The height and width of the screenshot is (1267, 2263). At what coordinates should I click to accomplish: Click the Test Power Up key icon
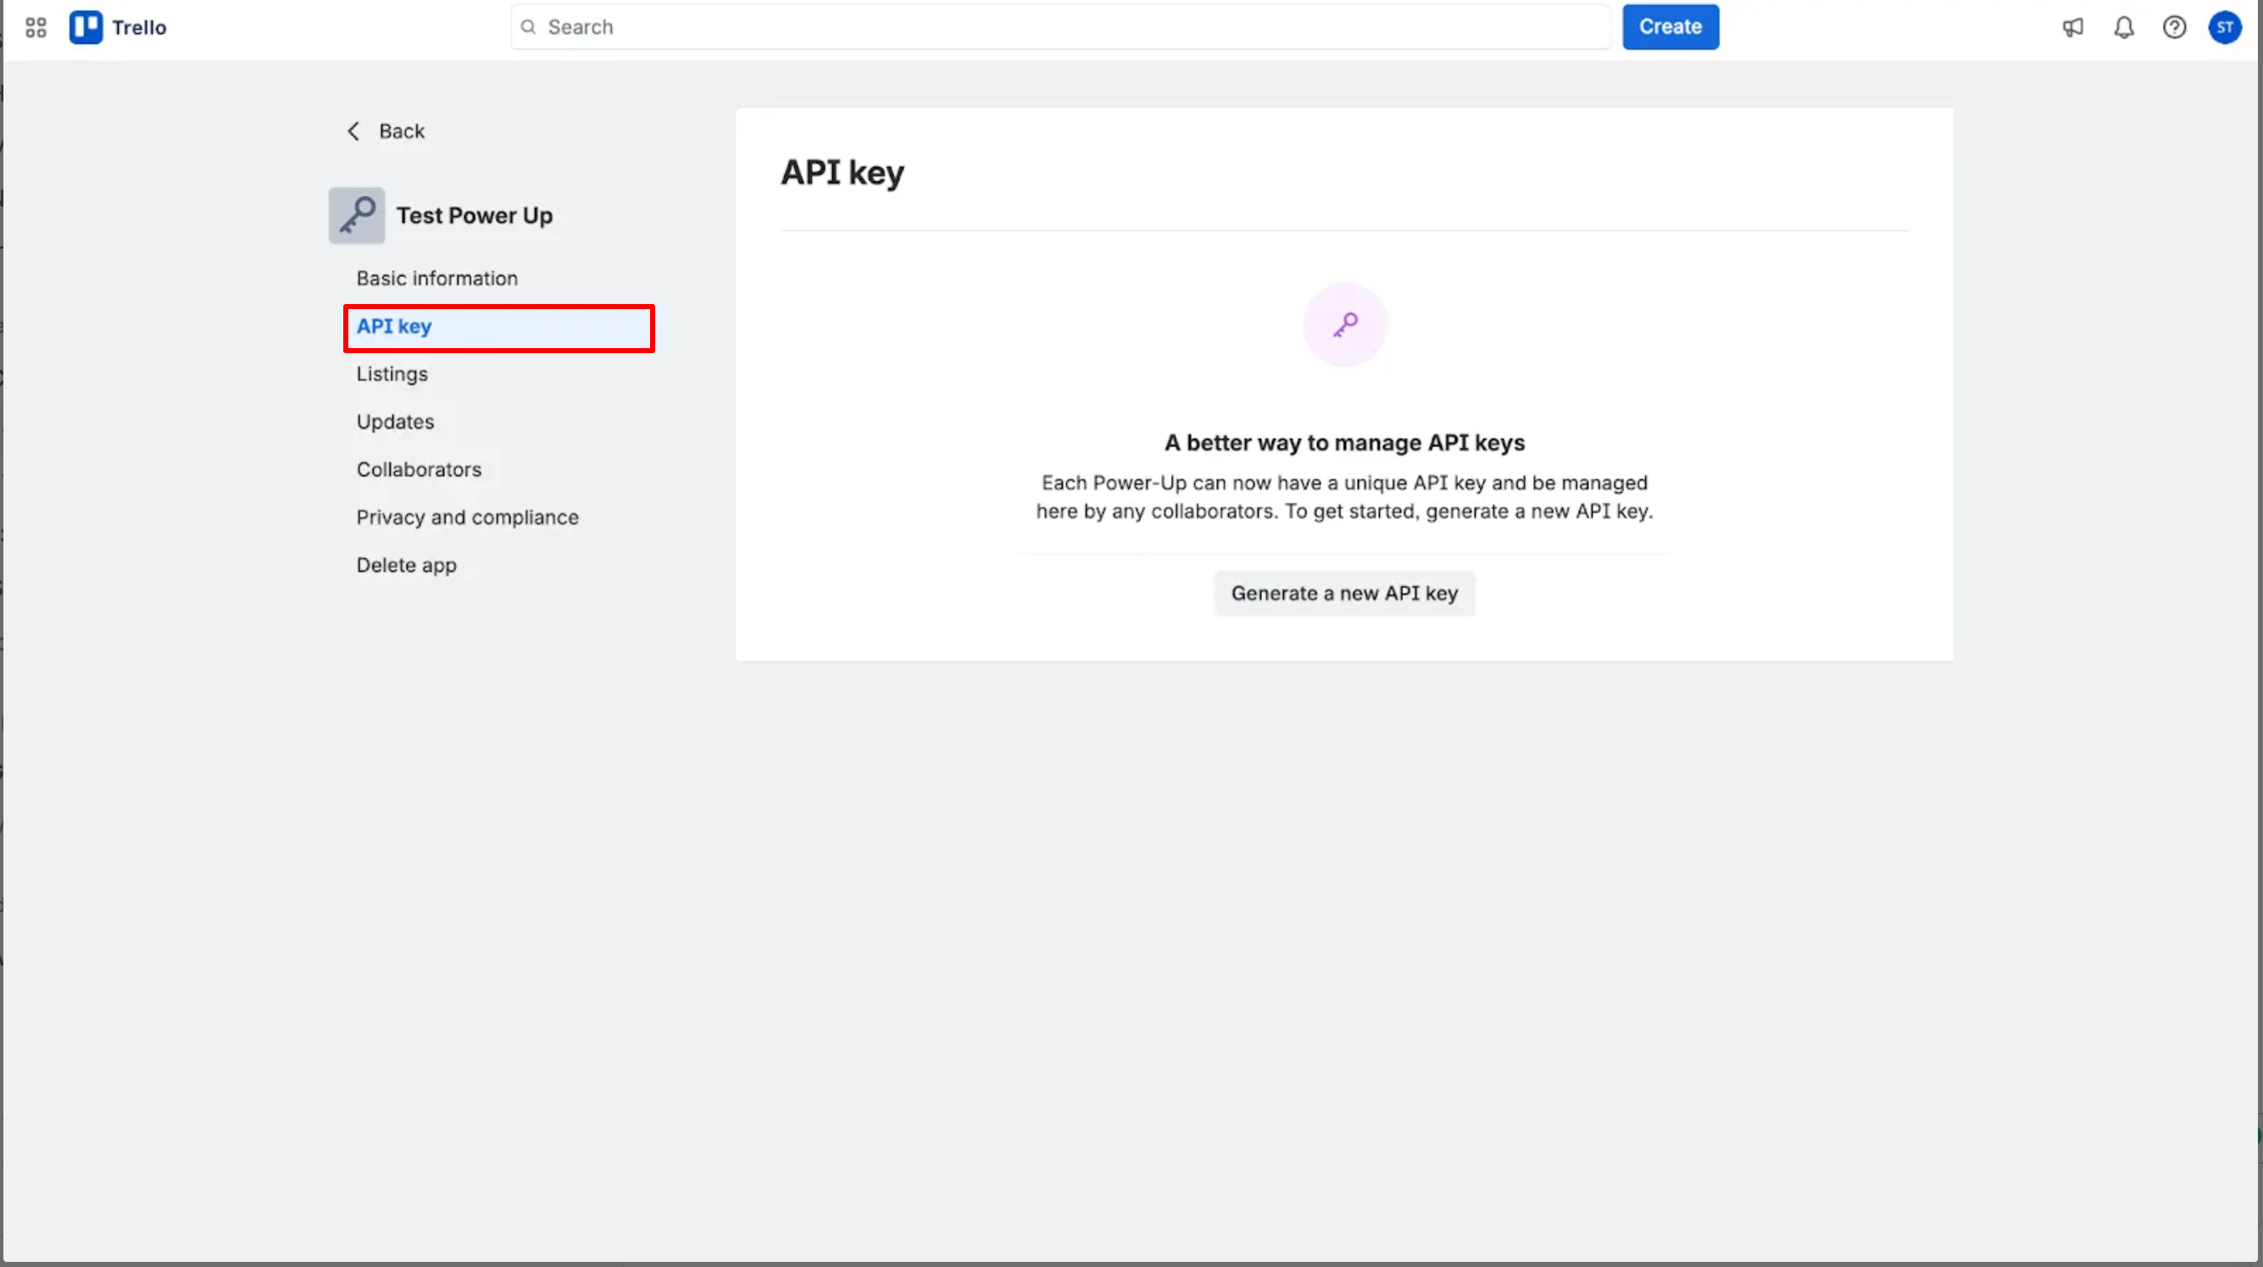pos(357,215)
